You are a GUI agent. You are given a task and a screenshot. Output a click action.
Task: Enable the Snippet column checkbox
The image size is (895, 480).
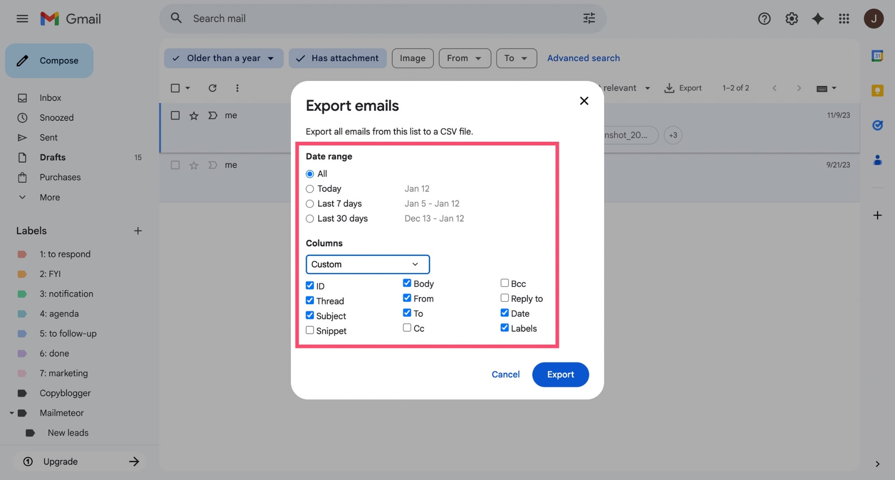(x=309, y=330)
